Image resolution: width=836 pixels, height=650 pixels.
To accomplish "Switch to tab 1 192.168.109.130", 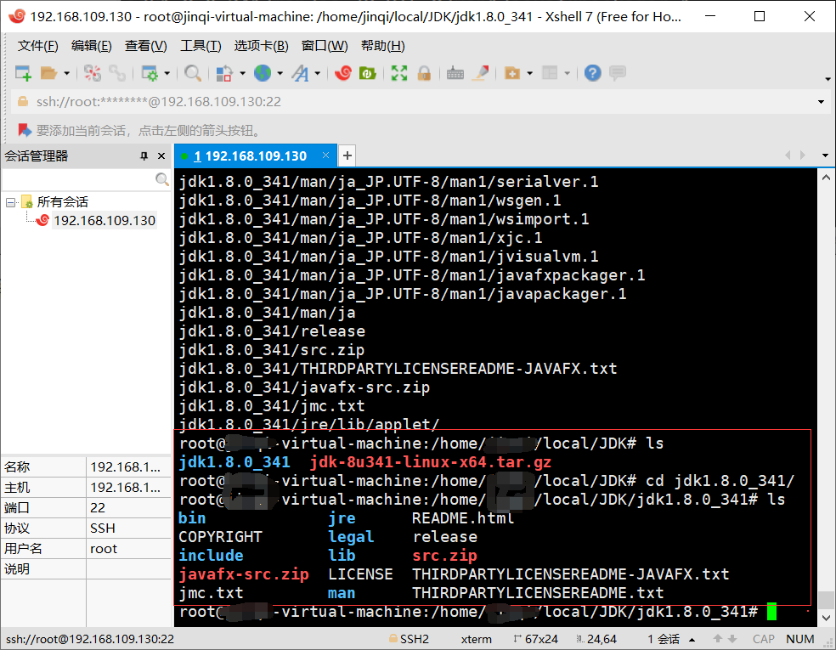I will (x=250, y=156).
